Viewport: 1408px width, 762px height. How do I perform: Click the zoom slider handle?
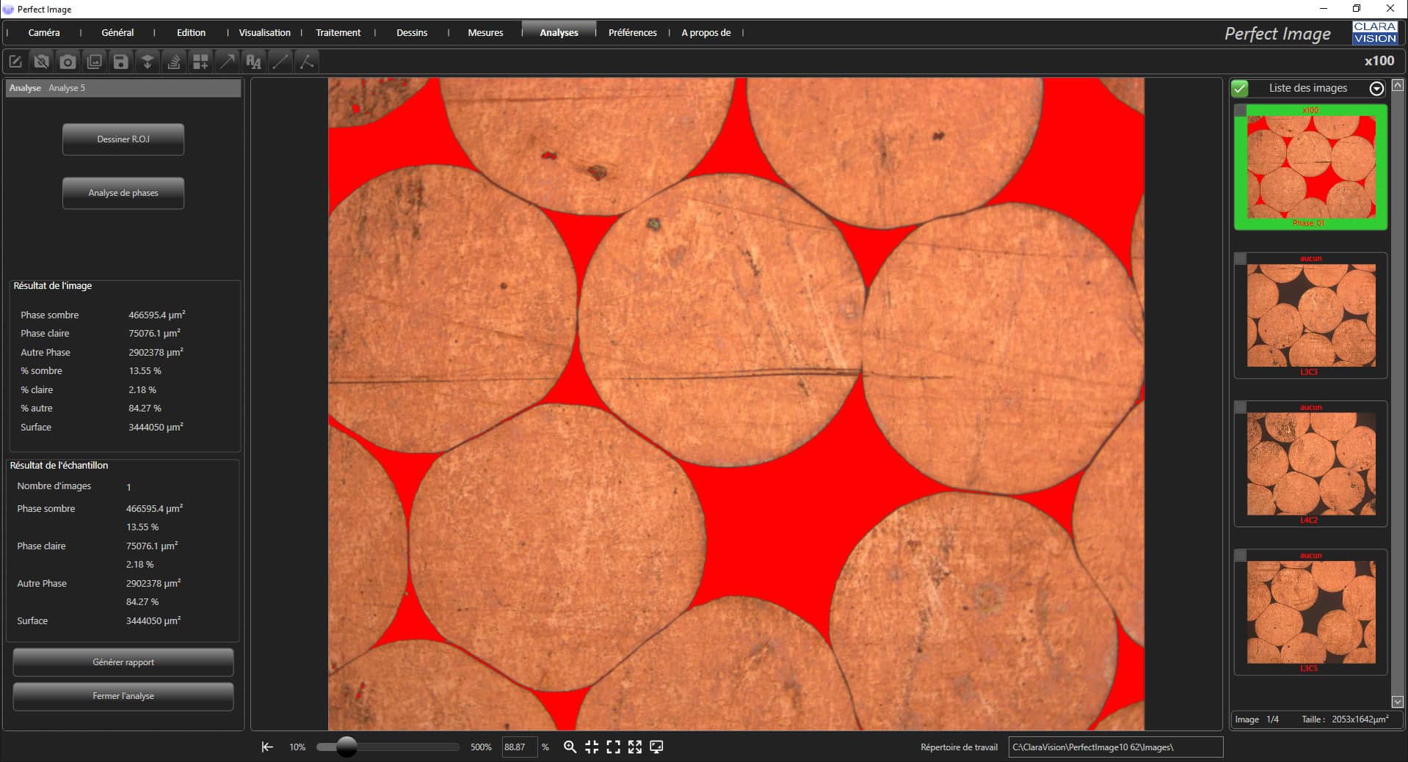click(x=346, y=747)
